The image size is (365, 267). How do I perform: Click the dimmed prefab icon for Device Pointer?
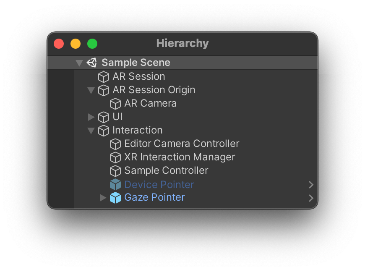pyautogui.click(x=115, y=185)
